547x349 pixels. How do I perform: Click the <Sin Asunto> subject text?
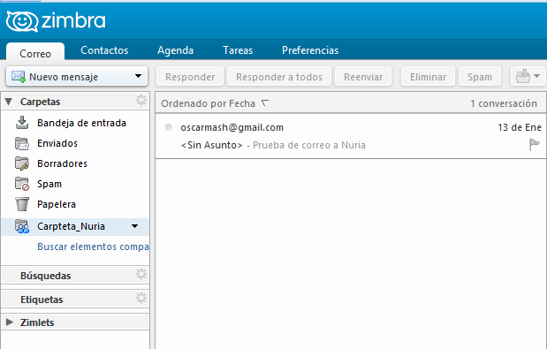211,145
